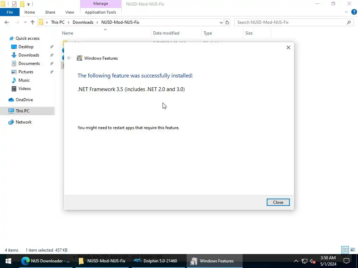358x268 pixels.
Task: Expand the ribbon with the chevron
Action: coord(346,12)
